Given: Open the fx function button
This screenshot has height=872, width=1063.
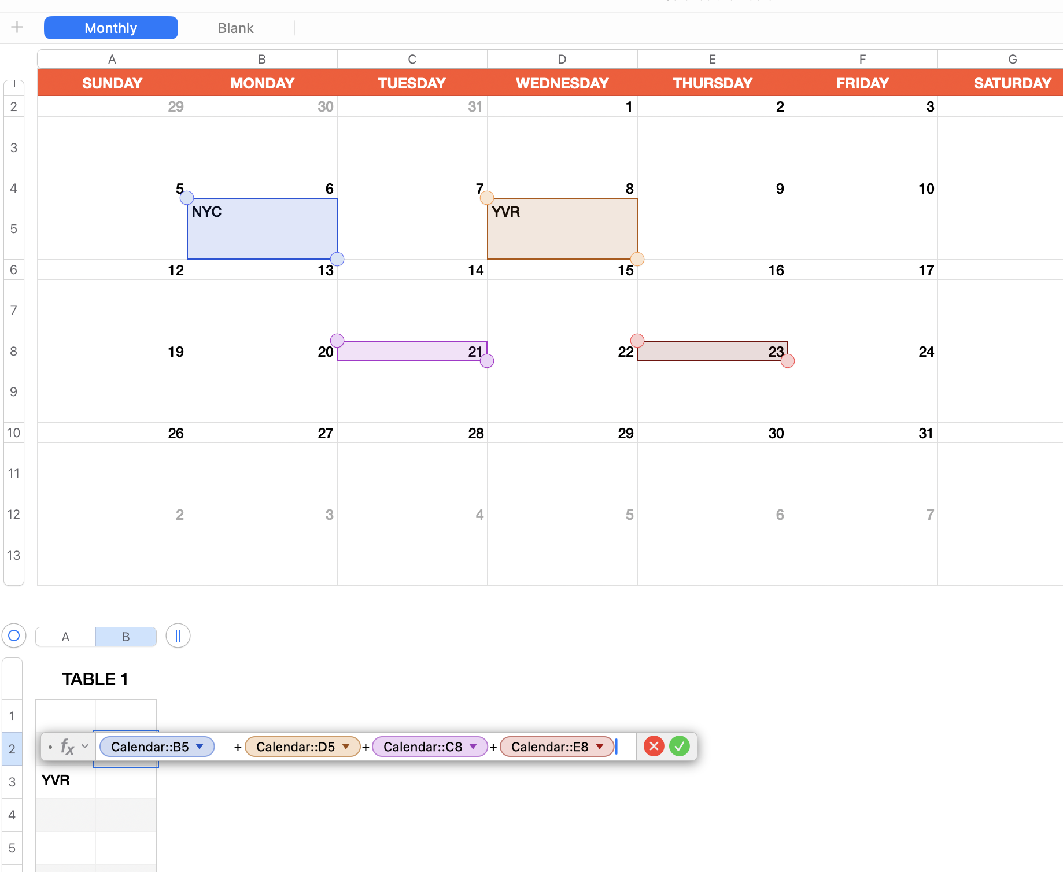Looking at the screenshot, I should click(68, 747).
